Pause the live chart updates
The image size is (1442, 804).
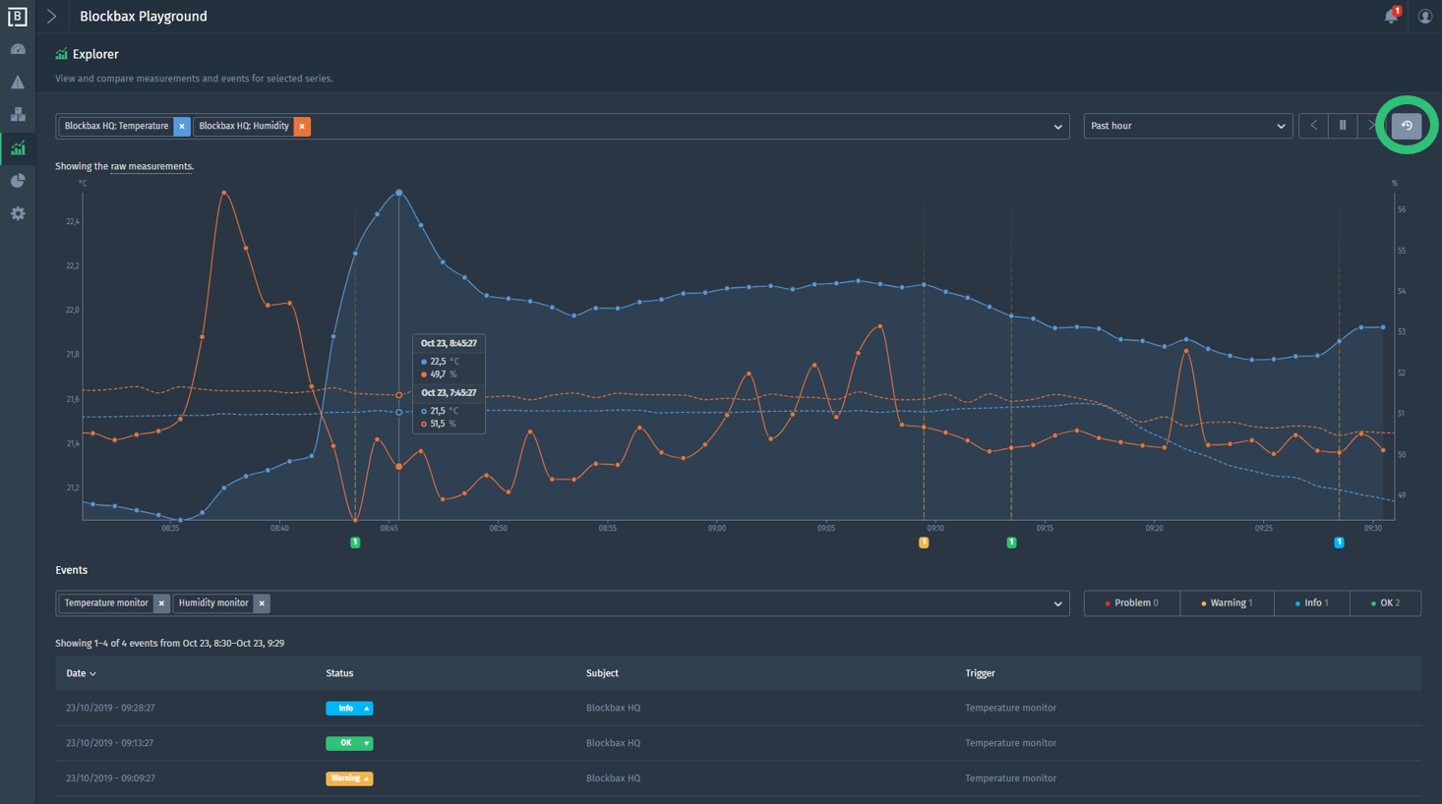pos(1343,126)
